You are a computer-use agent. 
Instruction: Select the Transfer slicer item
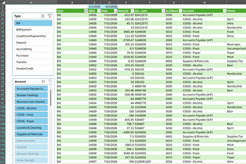[33, 62]
